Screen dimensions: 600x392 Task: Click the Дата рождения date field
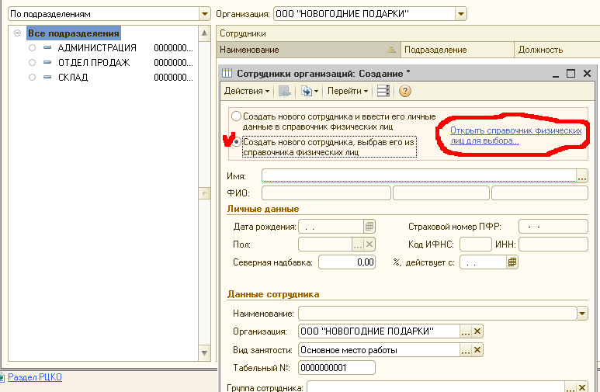[x=331, y=226]
